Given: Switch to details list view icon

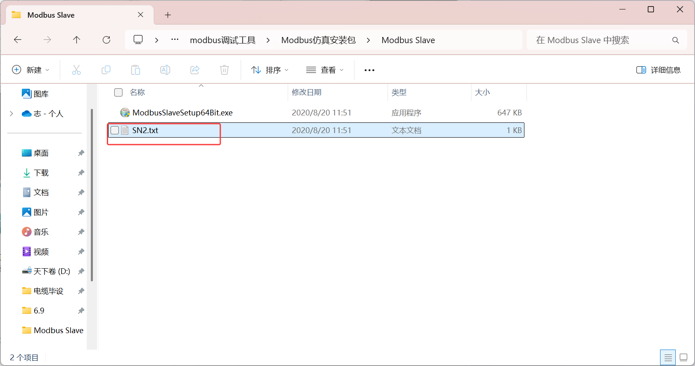Looking at the screenshot, I should pos(668,357).
